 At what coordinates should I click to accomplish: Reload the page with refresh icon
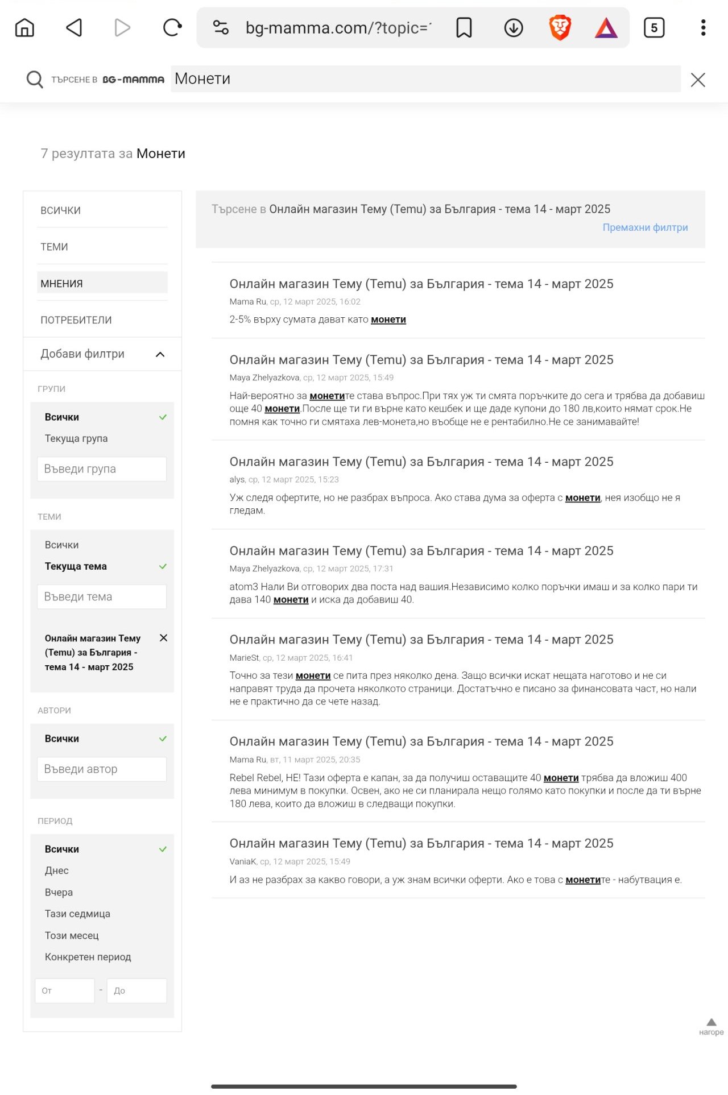[172, 27]
